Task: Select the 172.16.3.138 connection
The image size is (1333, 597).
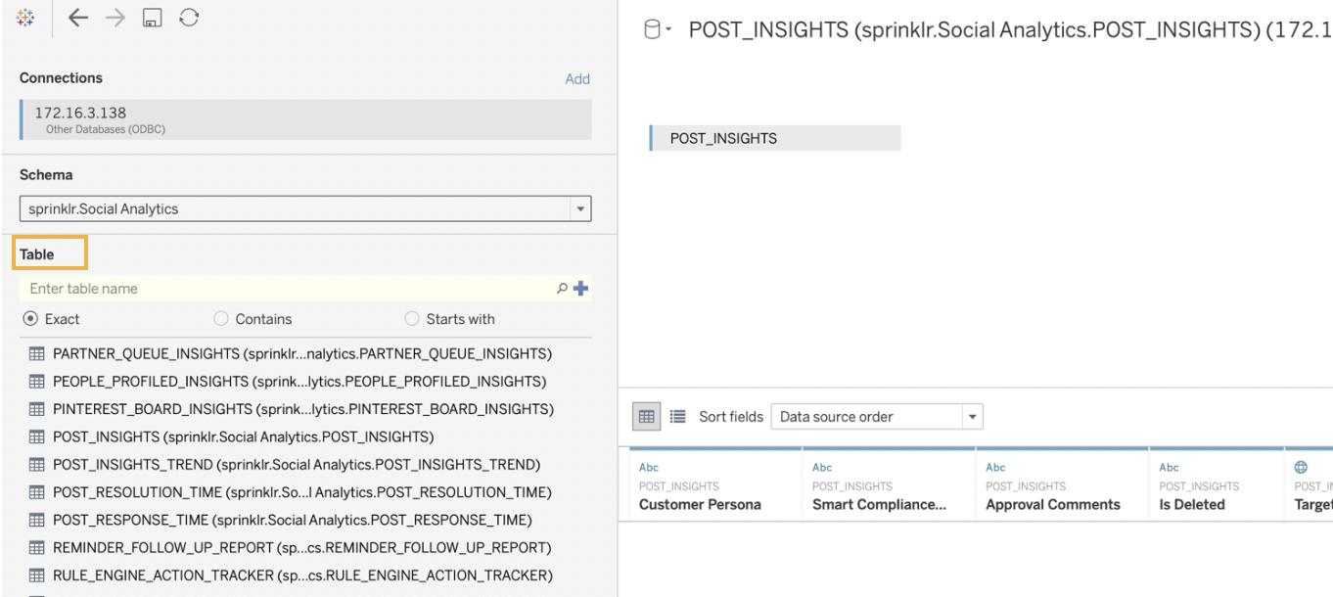Action: click(x=305, y=119)
